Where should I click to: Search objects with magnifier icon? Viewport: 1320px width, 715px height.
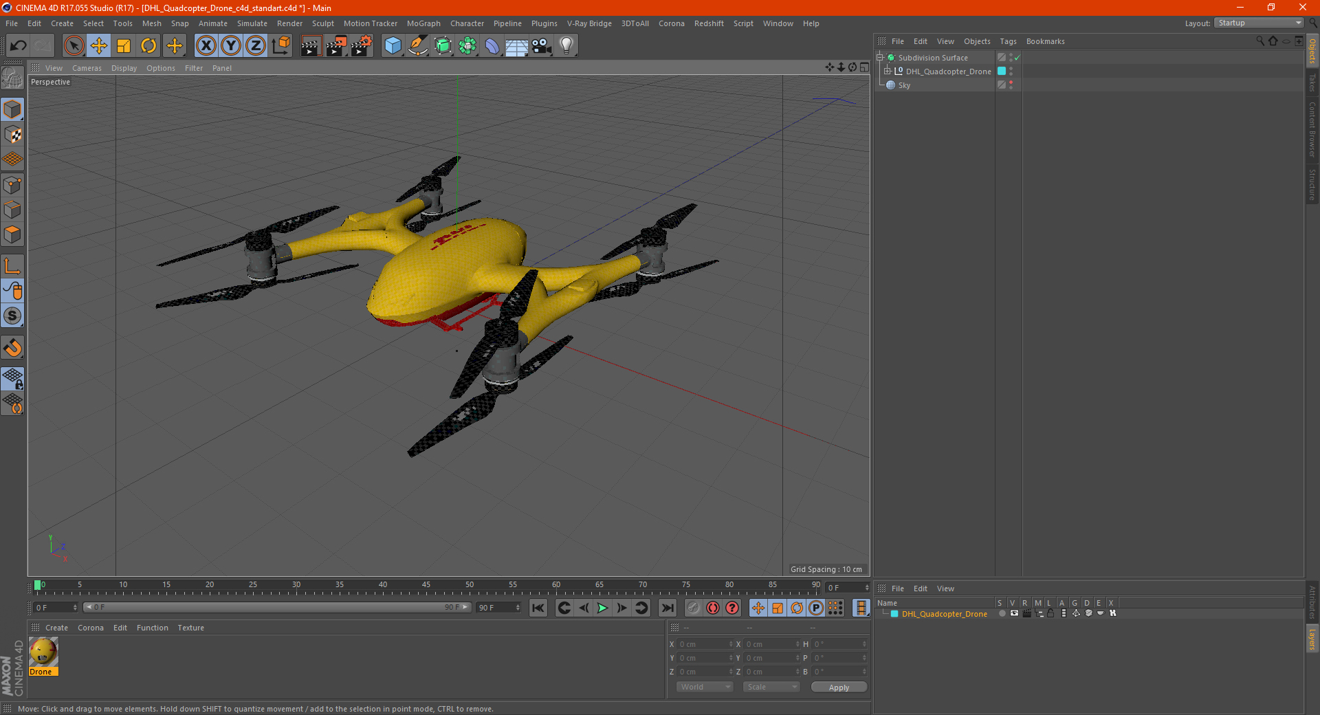pos(1260,41)
